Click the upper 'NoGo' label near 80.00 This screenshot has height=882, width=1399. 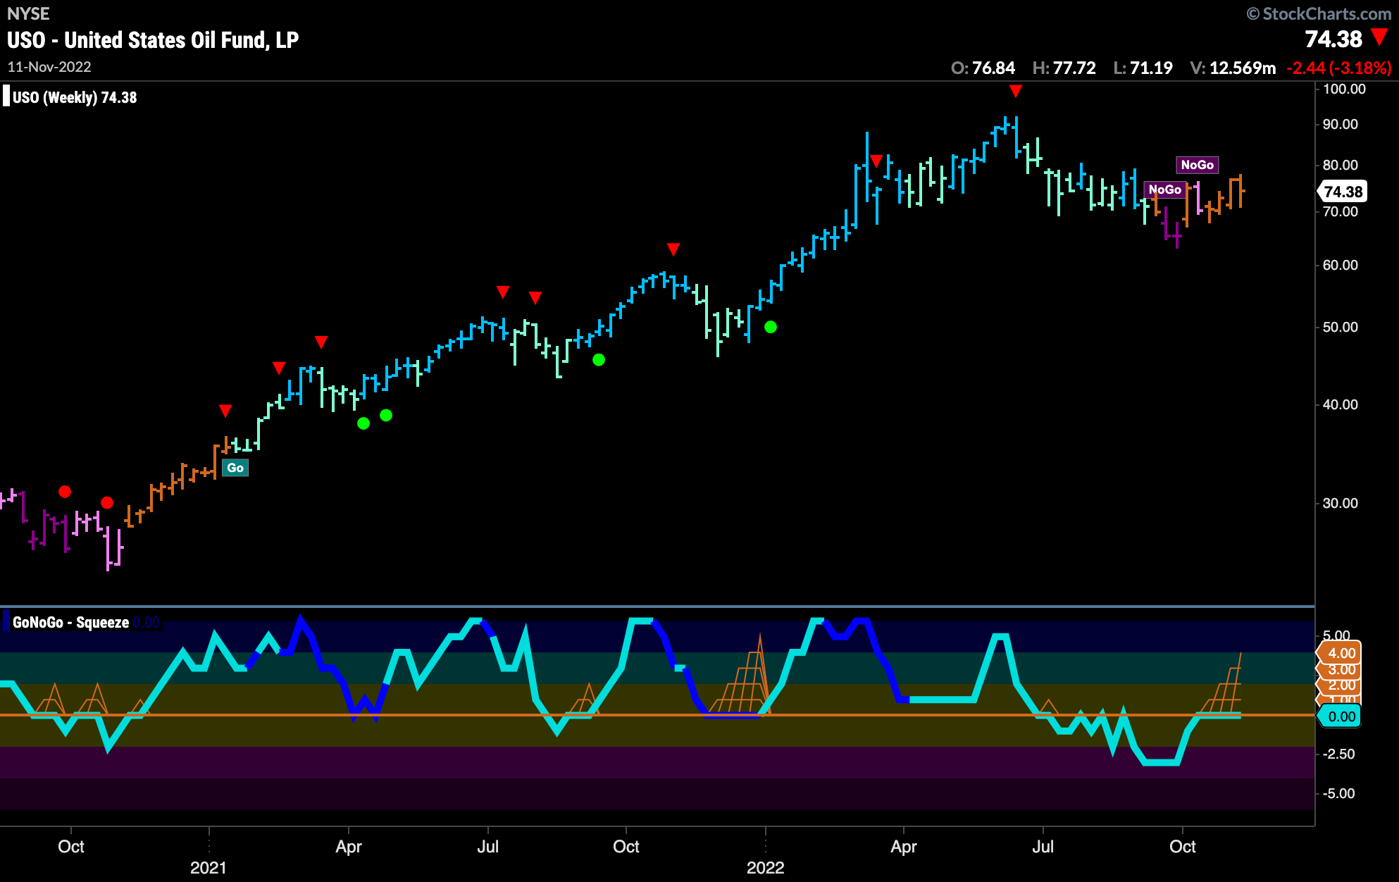[x=1197, y=165]
